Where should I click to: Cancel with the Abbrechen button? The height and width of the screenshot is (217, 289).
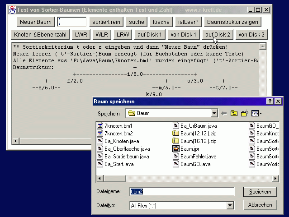pyautogui.click(x=260, y=205)
